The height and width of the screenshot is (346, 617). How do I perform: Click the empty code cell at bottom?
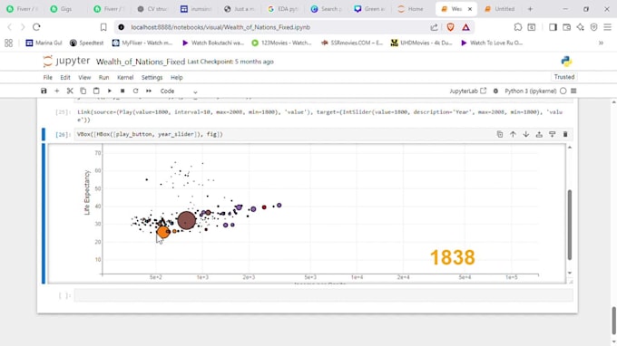[x=323, y=295]
